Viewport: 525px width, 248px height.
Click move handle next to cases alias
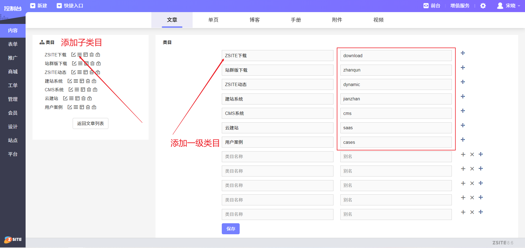pyautogui.click(x=463, y=140)
